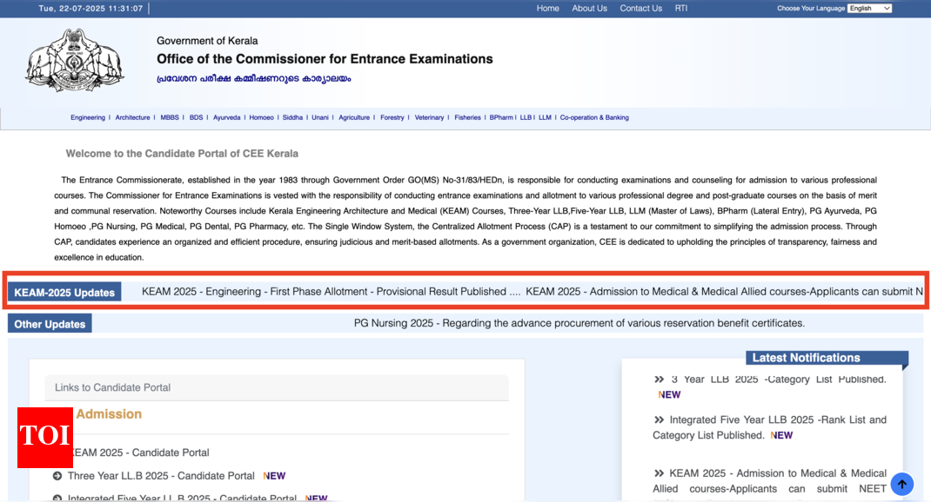Open the Fisheries course link
Viewport: 931px width, 502px height.
point(467,117)
